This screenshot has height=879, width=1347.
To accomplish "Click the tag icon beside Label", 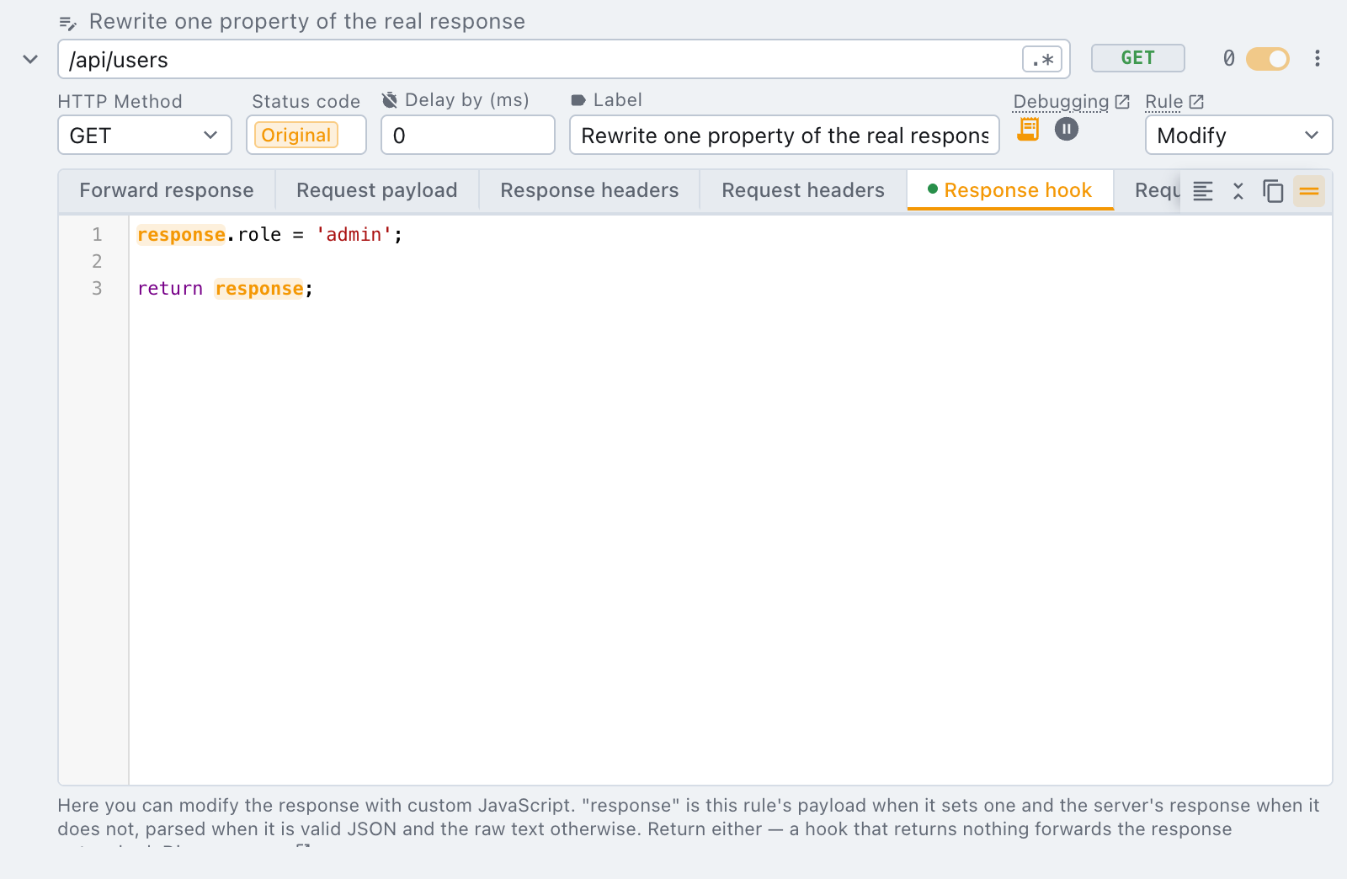I will coord(578,100).
